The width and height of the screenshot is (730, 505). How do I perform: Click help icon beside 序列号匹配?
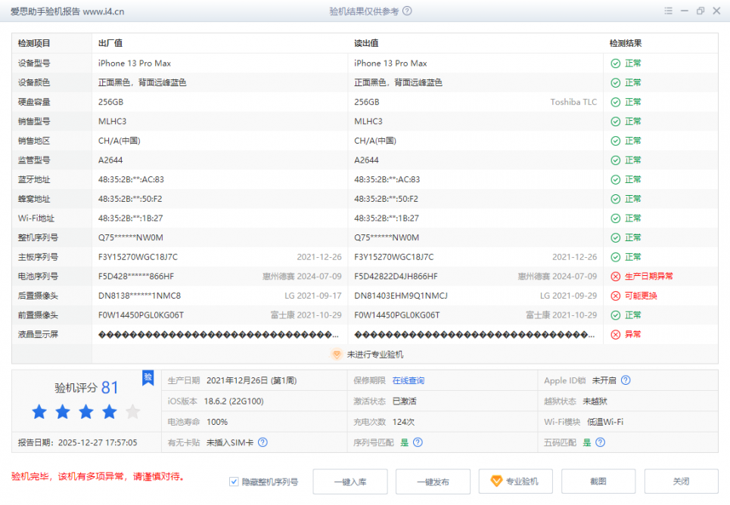coord(418,442)
